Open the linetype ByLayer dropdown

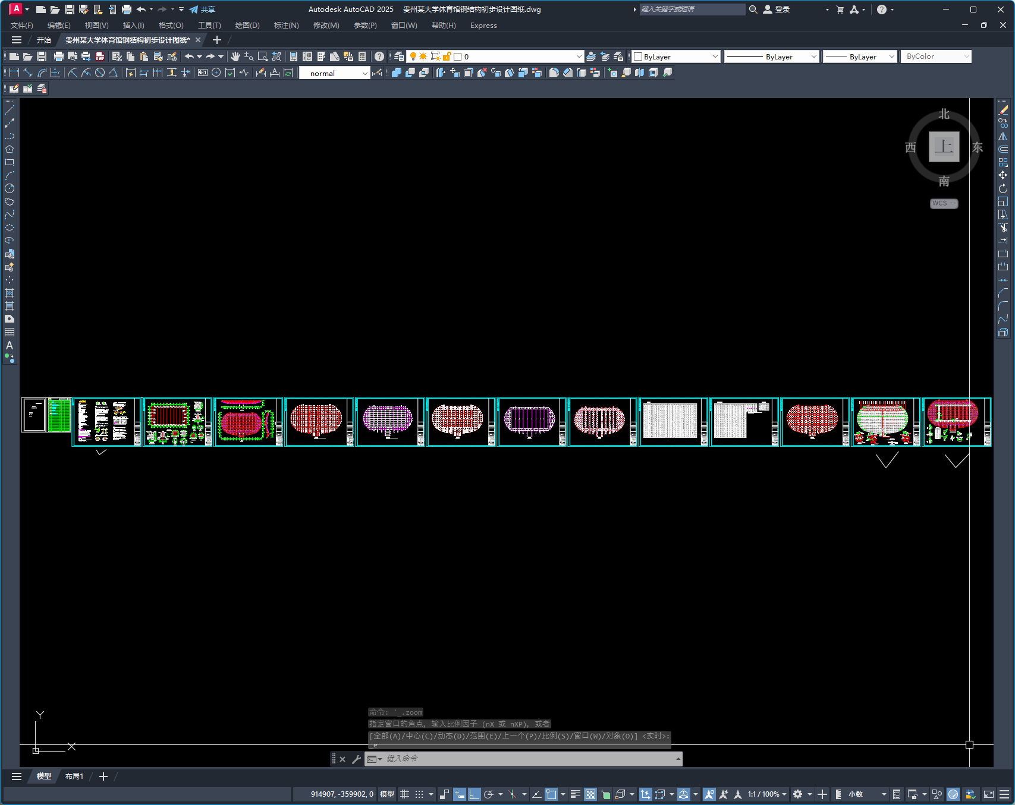(x=813, y=56)
